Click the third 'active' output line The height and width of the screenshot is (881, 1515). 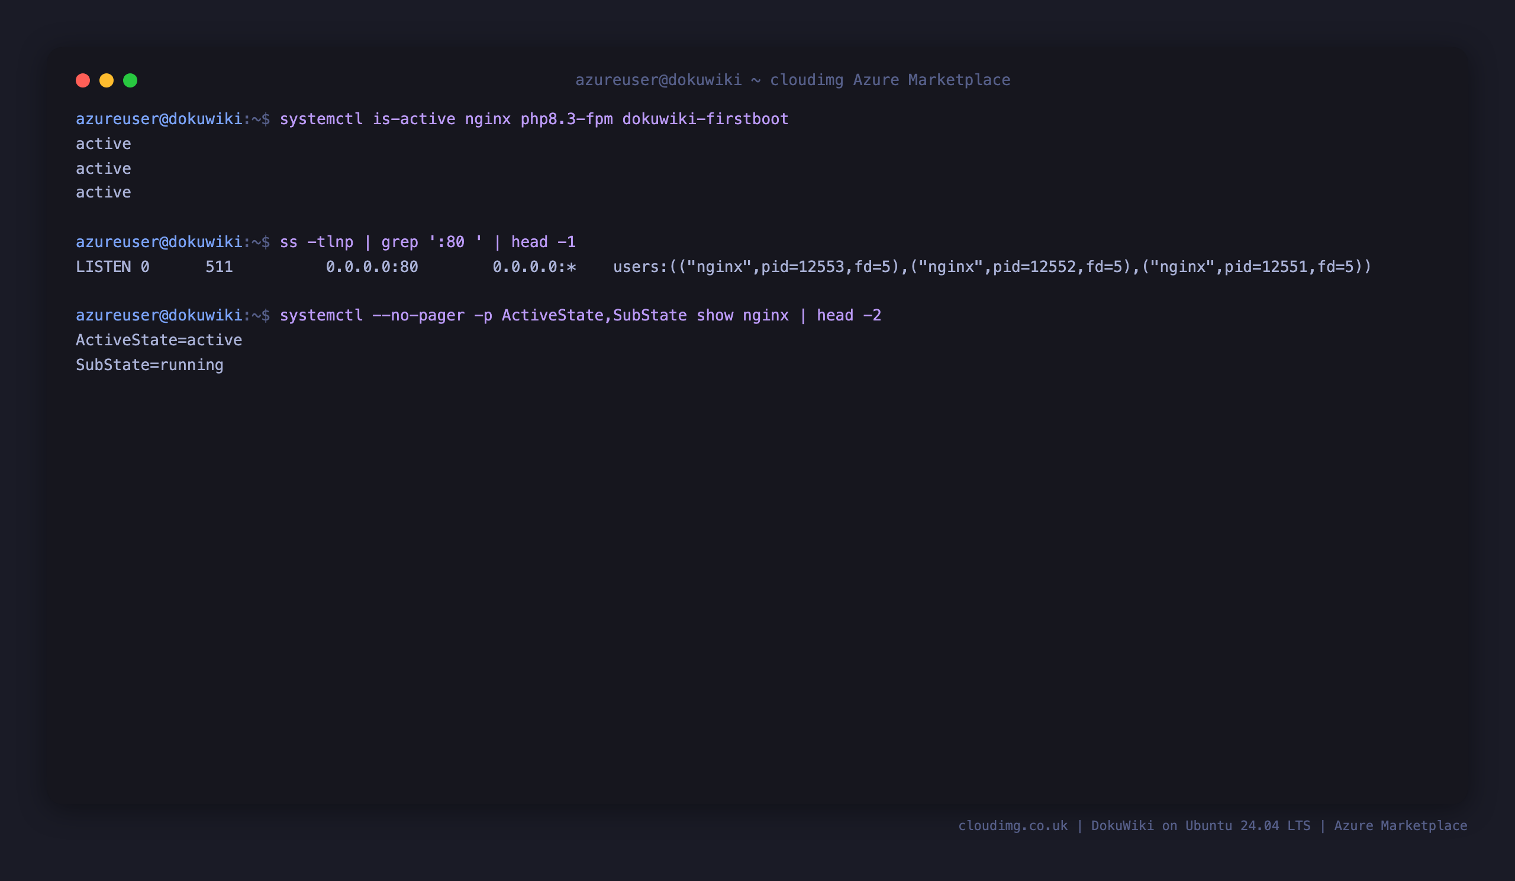coord(104,192)
